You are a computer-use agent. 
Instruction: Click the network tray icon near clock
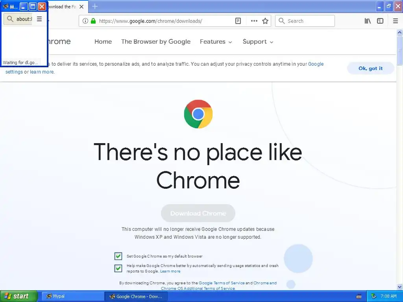pos(373,296)
